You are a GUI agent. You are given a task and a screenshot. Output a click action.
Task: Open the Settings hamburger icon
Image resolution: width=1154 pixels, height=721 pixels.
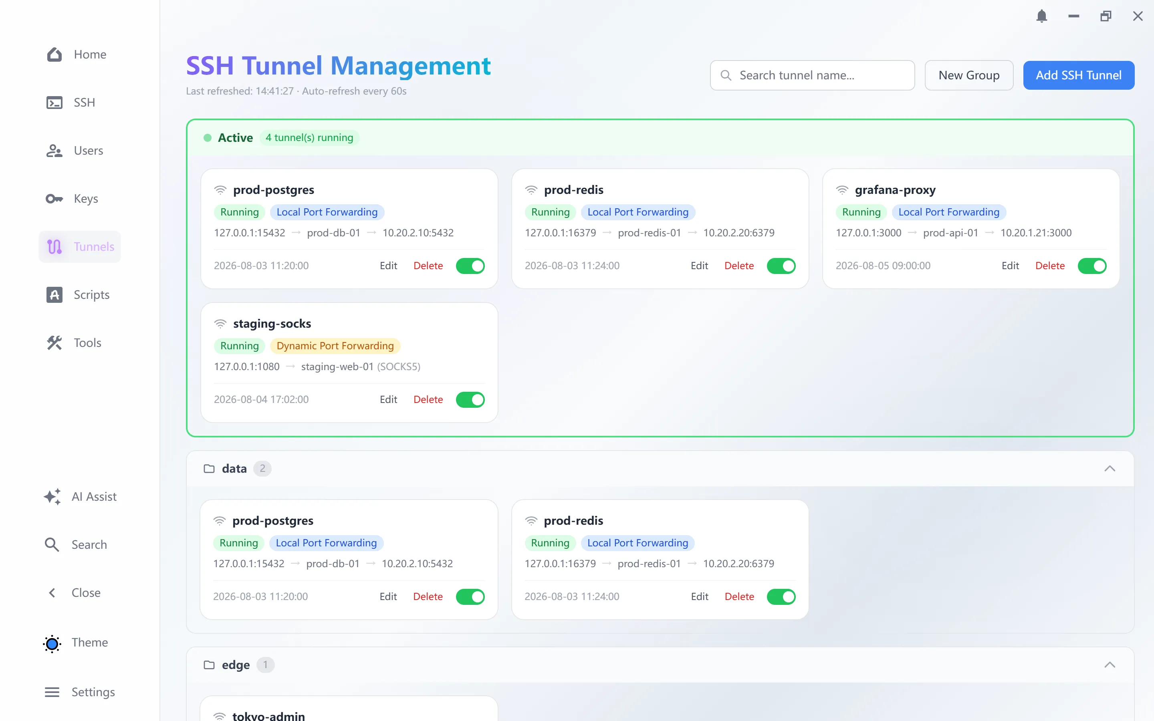pos(52,692)
